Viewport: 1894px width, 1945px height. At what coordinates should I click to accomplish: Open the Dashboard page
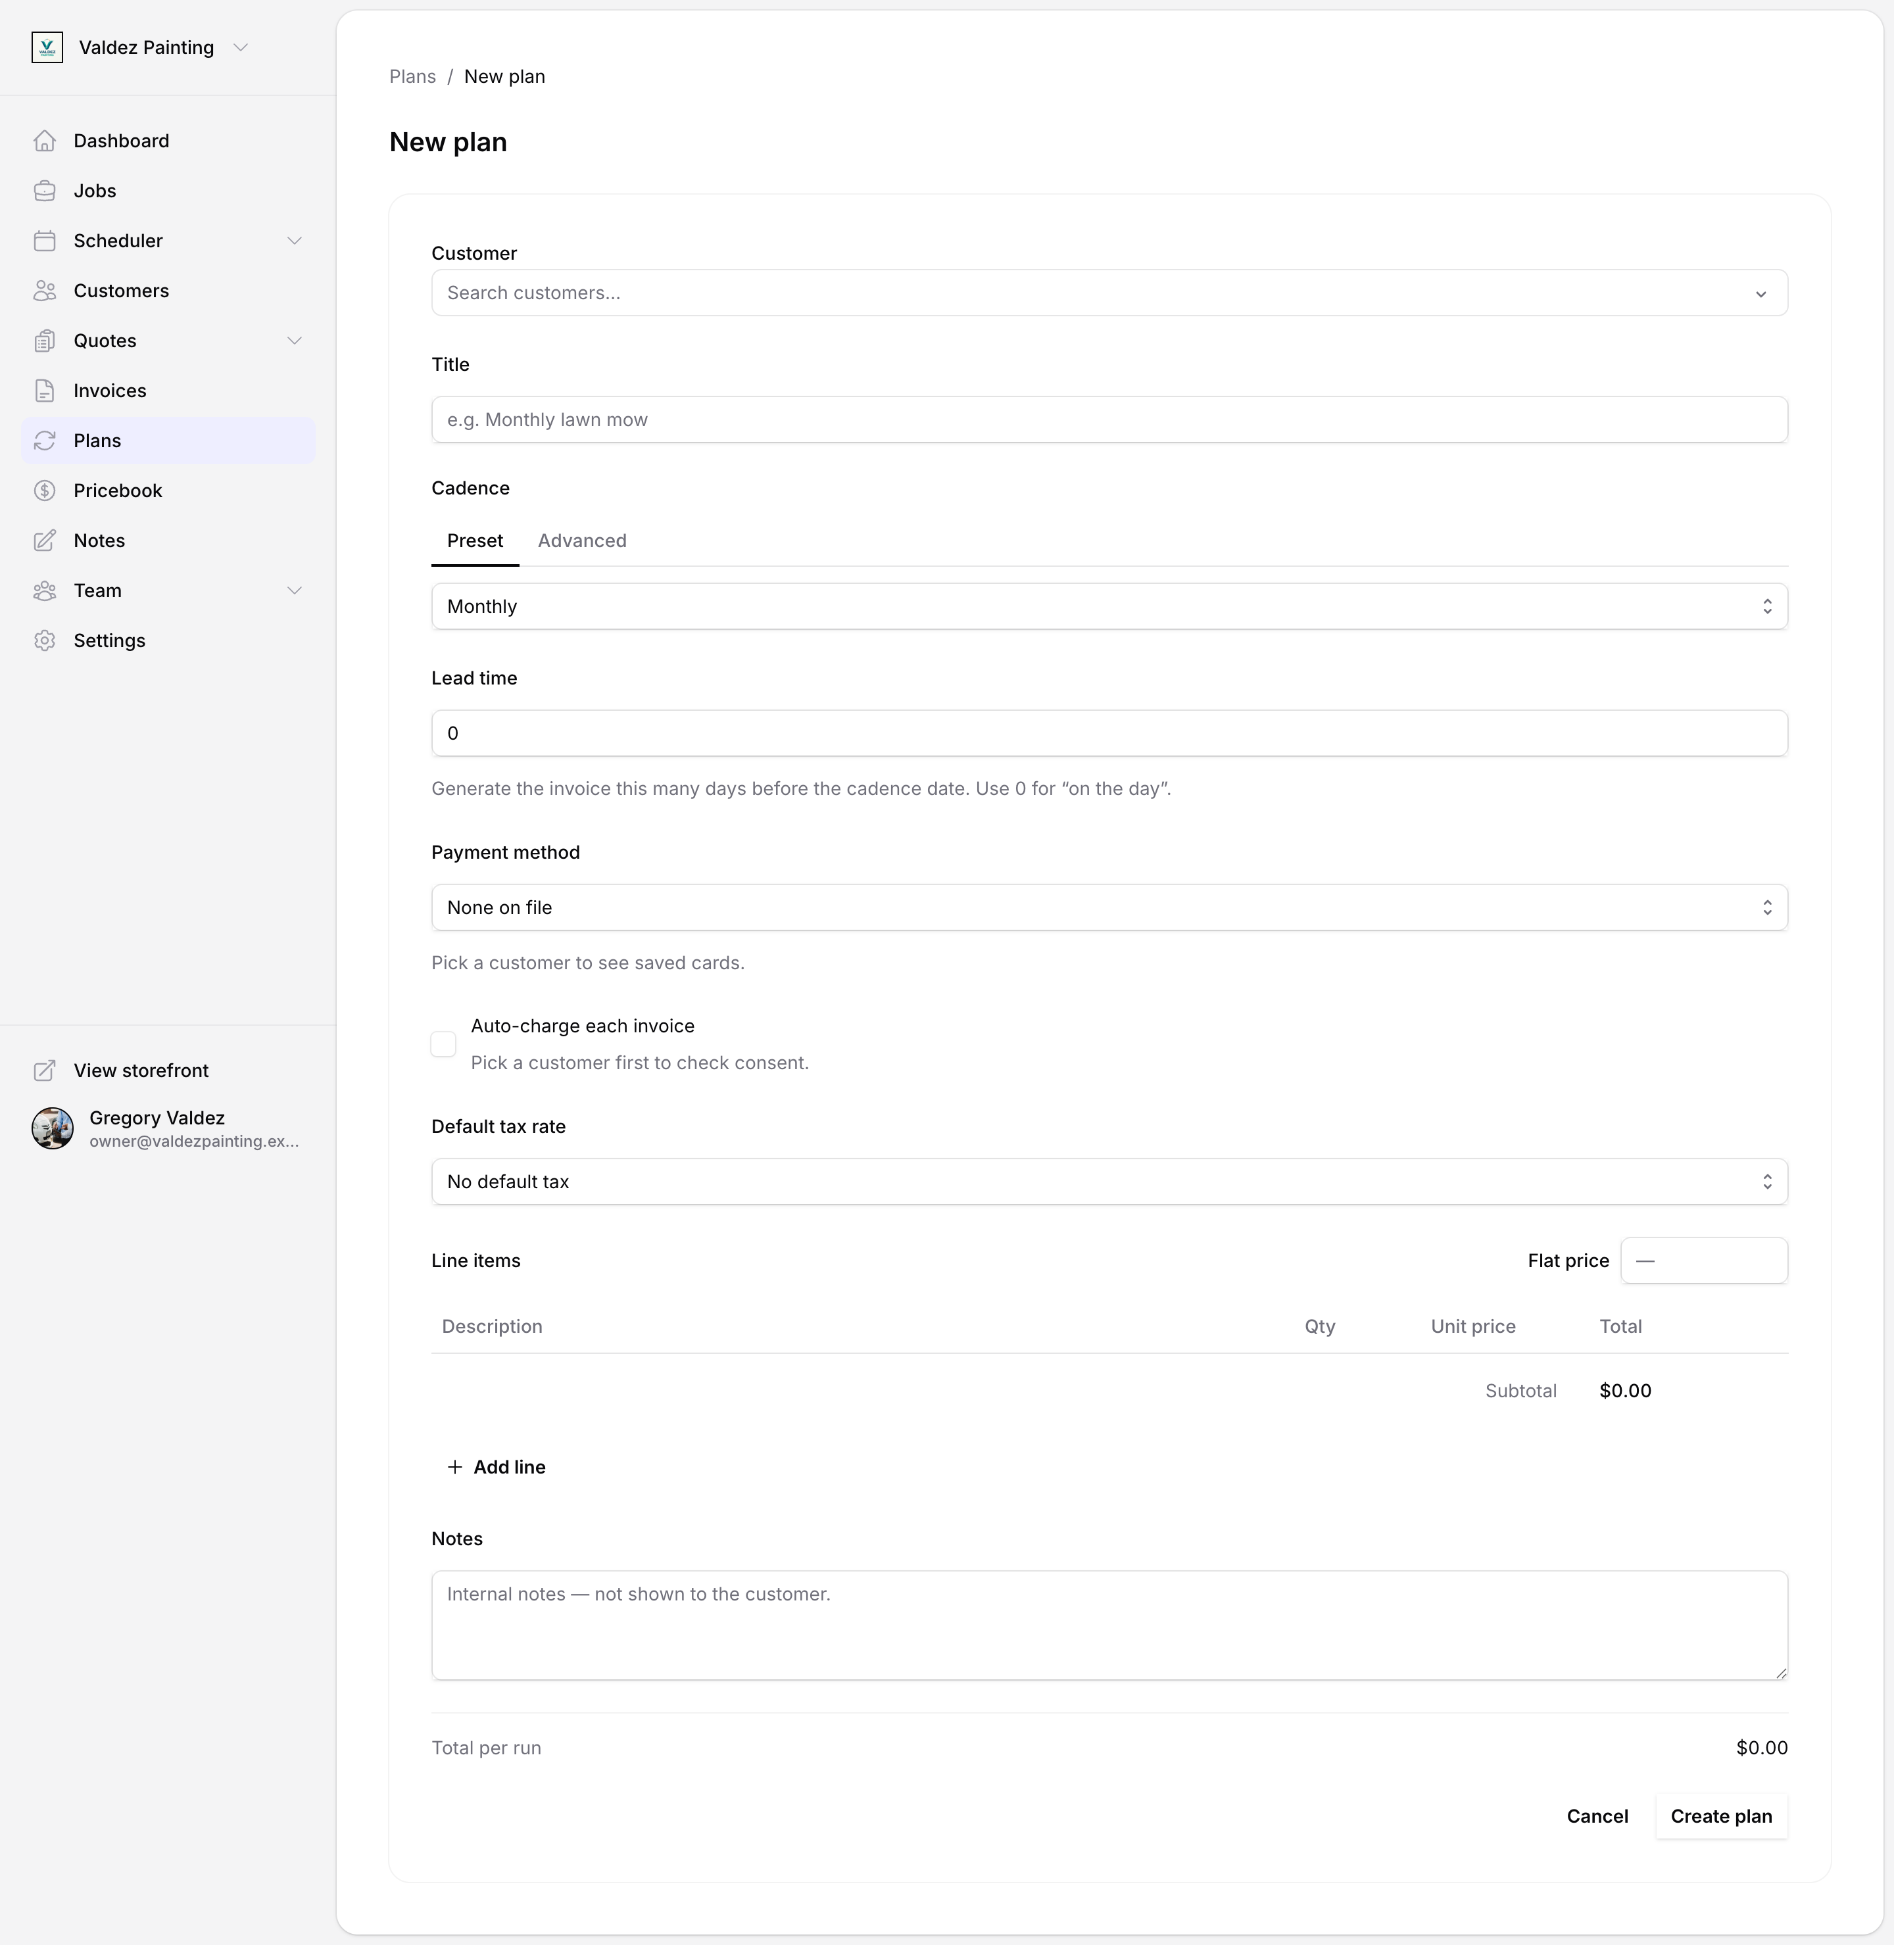click(168, 141)
